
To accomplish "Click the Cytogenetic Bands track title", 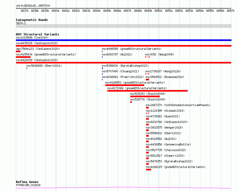I will (32, 20).
